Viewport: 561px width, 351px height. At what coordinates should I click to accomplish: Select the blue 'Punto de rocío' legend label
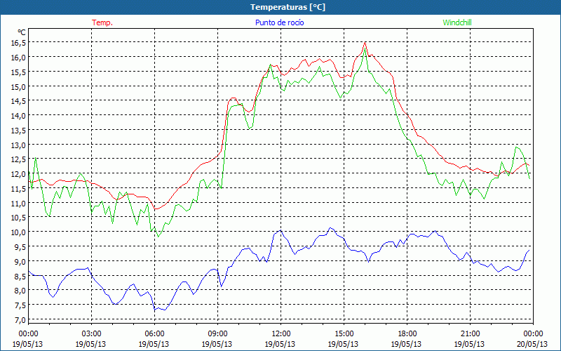pyautogui.click(x=279, y=22)
